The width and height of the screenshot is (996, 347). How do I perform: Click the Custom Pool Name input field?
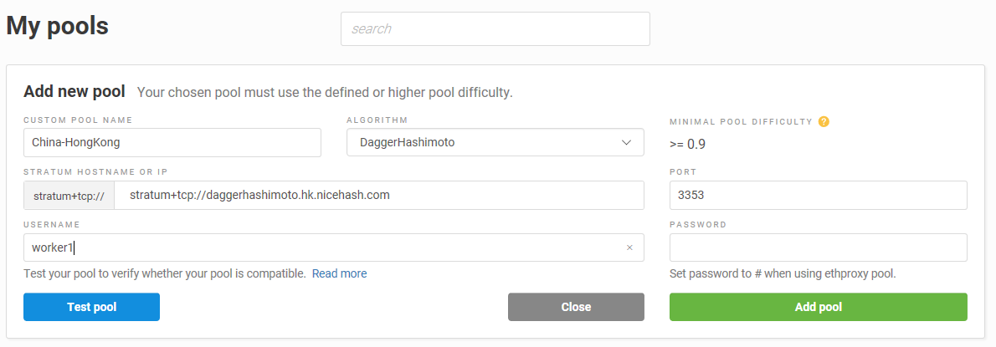coord(172,142)
